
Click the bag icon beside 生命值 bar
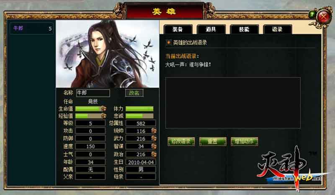click(x=103, y=109)
